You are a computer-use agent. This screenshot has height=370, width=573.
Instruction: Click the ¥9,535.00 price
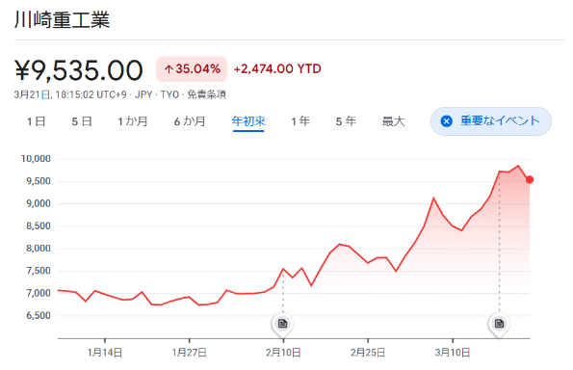point(79,70)
